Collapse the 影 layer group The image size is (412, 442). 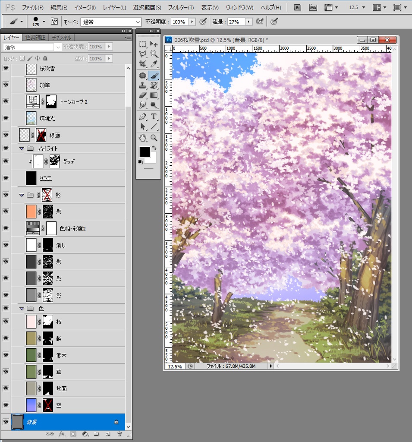point(22,195)
